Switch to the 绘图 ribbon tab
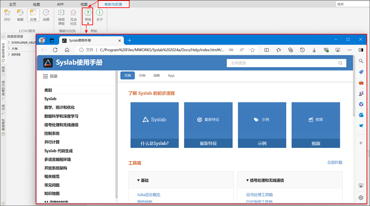Viewport: 370px width, 206px height. [x=36, y=4]
